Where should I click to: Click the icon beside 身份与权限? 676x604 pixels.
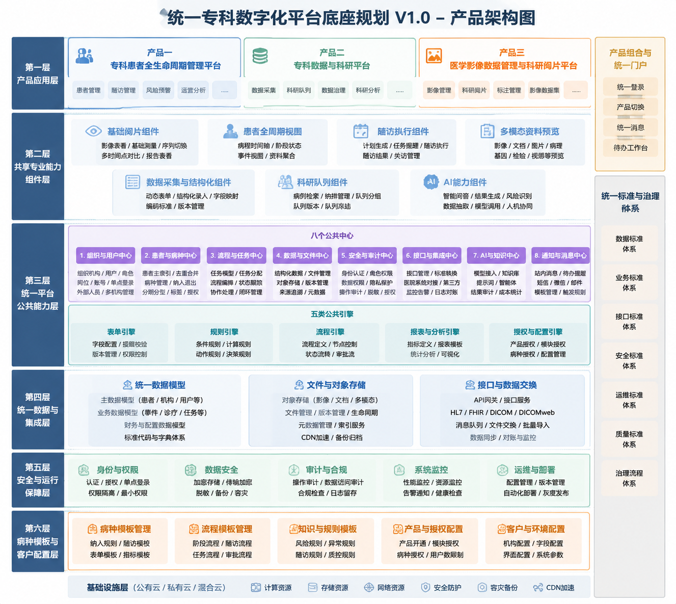coord(84,469)
